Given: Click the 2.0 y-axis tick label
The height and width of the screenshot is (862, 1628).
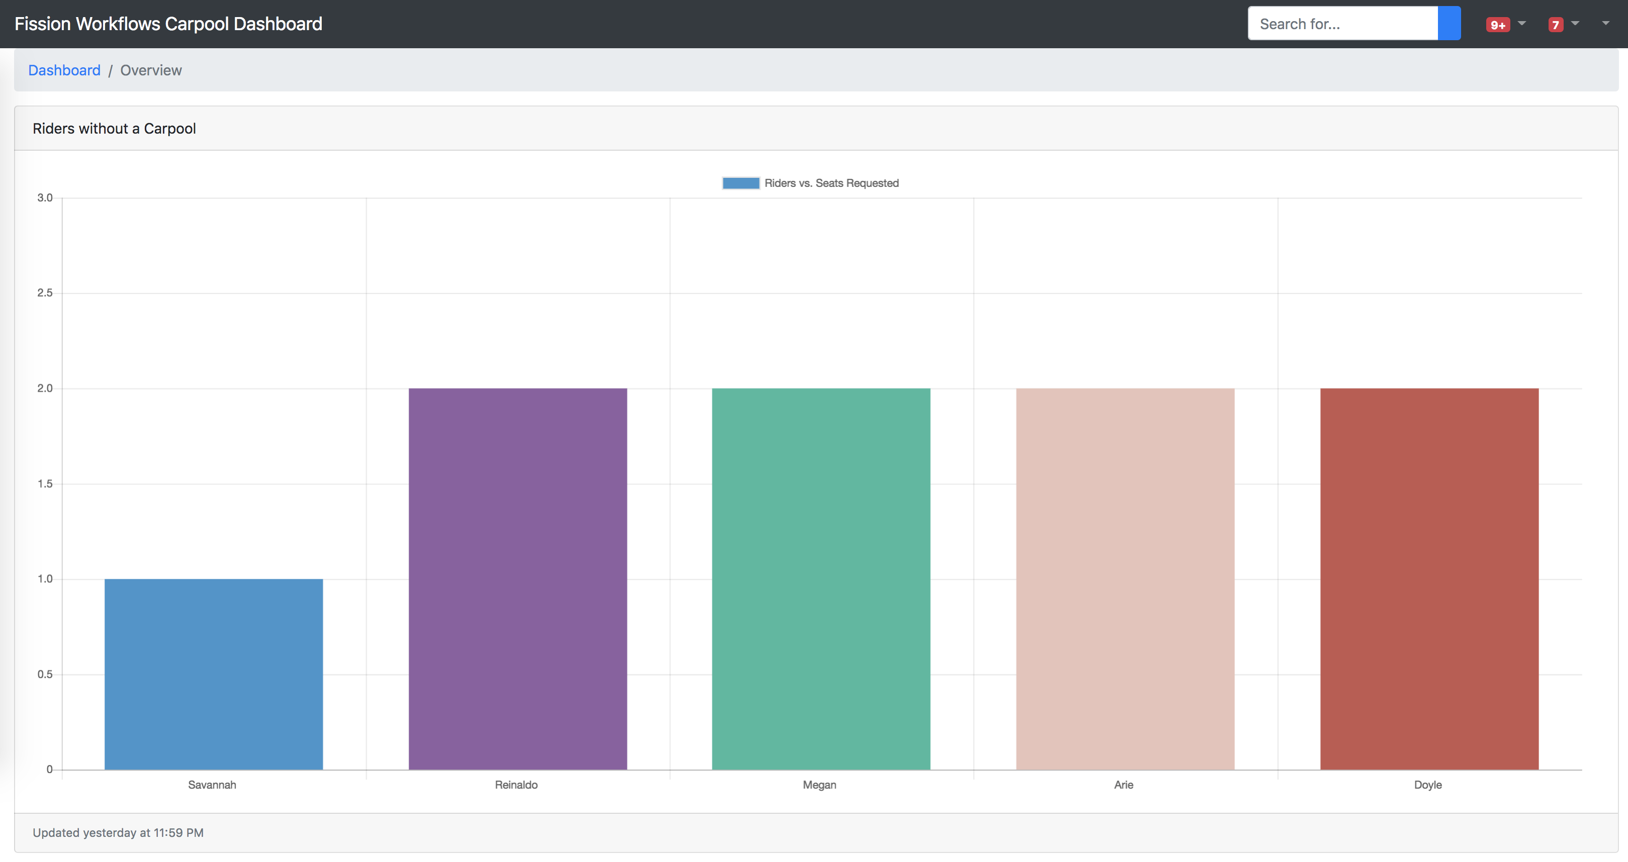Looking at the screenshot, I should 45,388.
